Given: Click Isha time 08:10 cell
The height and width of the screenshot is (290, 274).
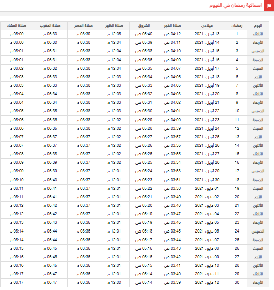Looking at the screenshot, I should (17, 180).
